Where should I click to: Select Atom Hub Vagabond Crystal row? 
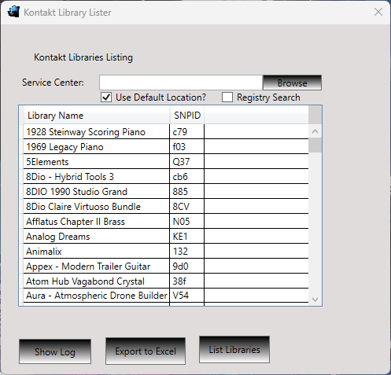(x=166, y=281)
